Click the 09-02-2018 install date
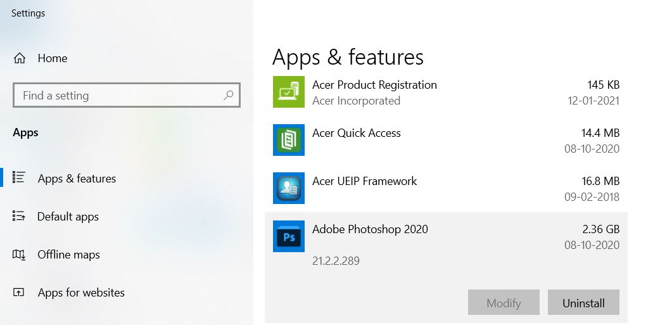This screenshot has height=325, width=660. (x=592, y=197)
